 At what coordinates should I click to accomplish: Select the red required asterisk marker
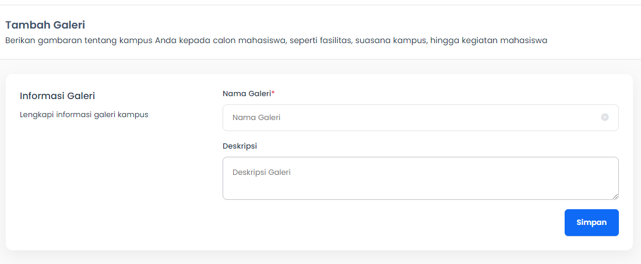point(273,93)
